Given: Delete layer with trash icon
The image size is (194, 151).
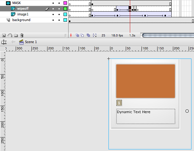Looking at the screenshot, I should [x=22, y=36].
